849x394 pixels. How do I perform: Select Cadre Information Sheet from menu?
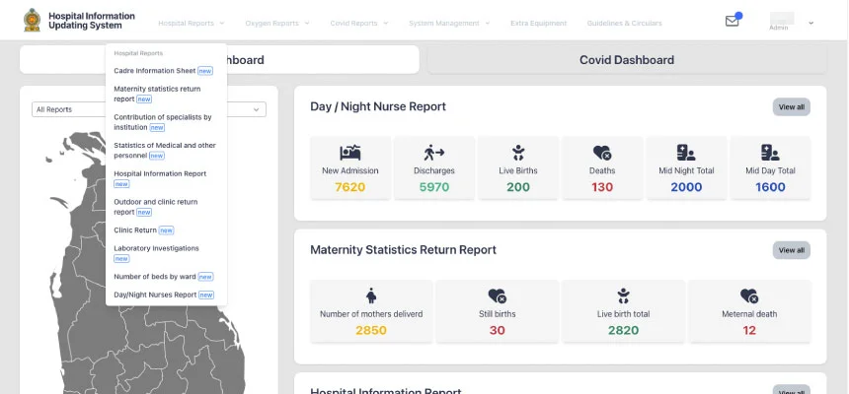coord(155,71)
